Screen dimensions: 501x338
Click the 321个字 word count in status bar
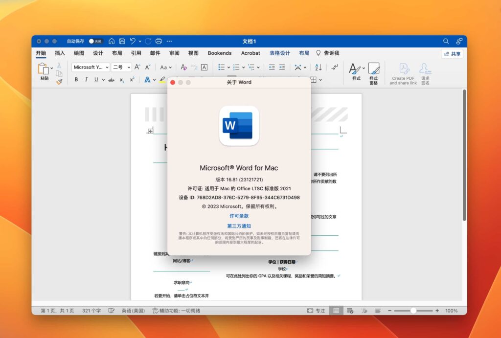92,310
